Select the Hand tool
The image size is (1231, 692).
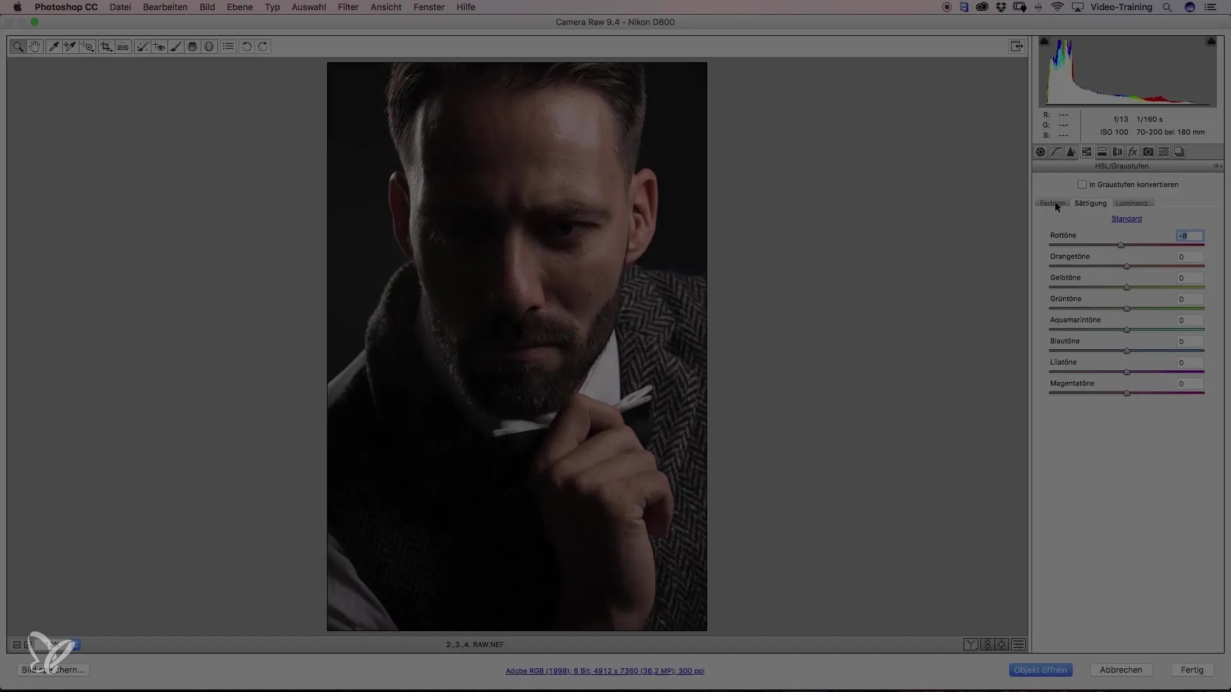(35, 47)
